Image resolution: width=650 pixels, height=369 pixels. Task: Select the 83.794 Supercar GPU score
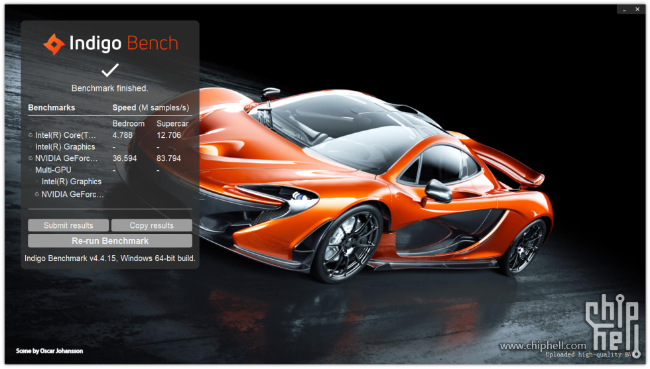168,158
